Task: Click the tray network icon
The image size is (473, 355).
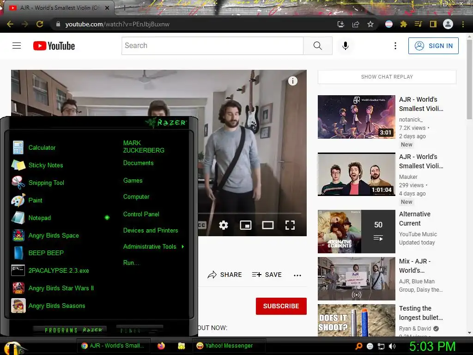Action: click(x=381, y=346)
